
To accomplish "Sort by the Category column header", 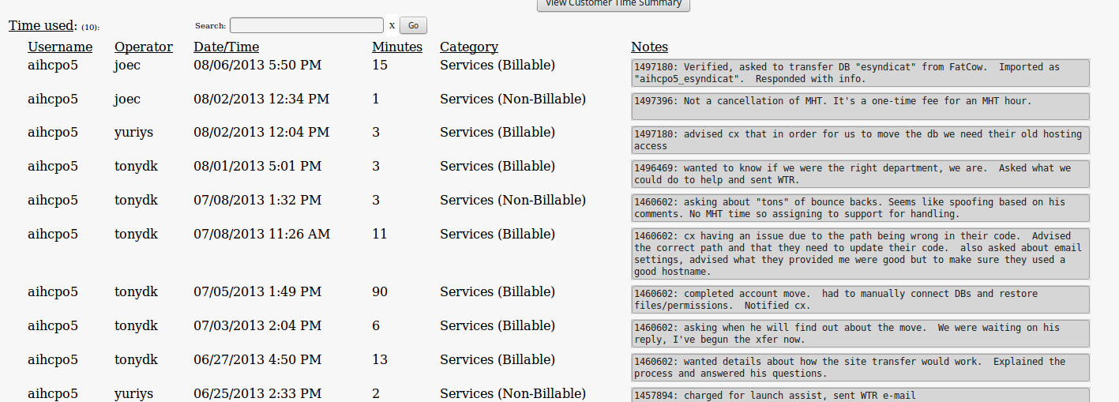I will click(x=468, y=47).
